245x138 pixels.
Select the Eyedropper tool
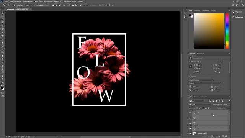(x=3, y=33)
